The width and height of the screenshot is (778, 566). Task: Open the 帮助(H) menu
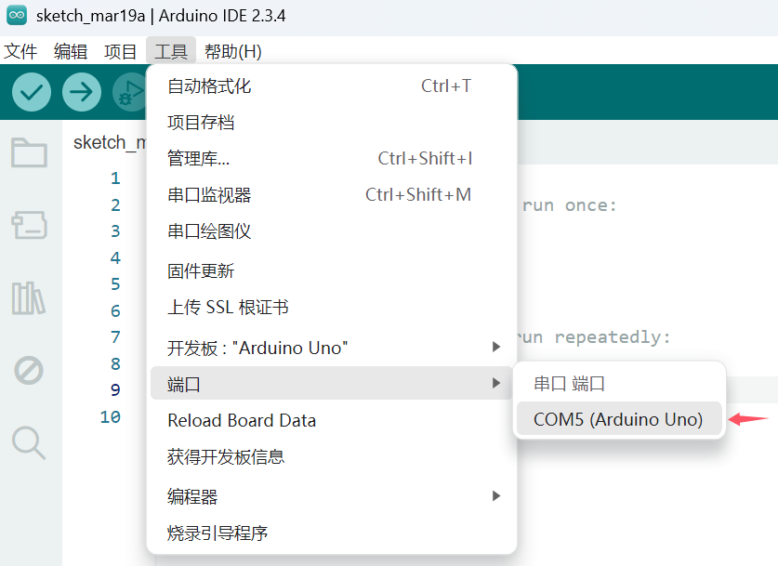[x=232, y=51]
